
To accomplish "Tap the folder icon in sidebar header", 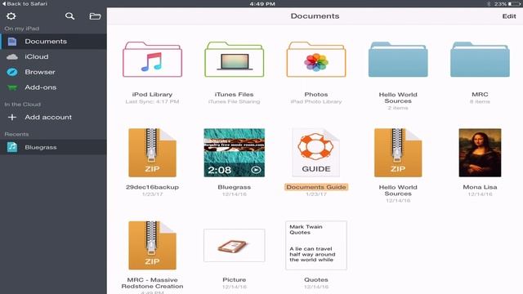I will (95, 16).
